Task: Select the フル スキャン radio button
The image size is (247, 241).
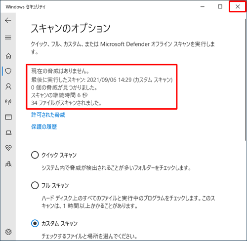Action: pyautogui.click(x=35, y=185)
